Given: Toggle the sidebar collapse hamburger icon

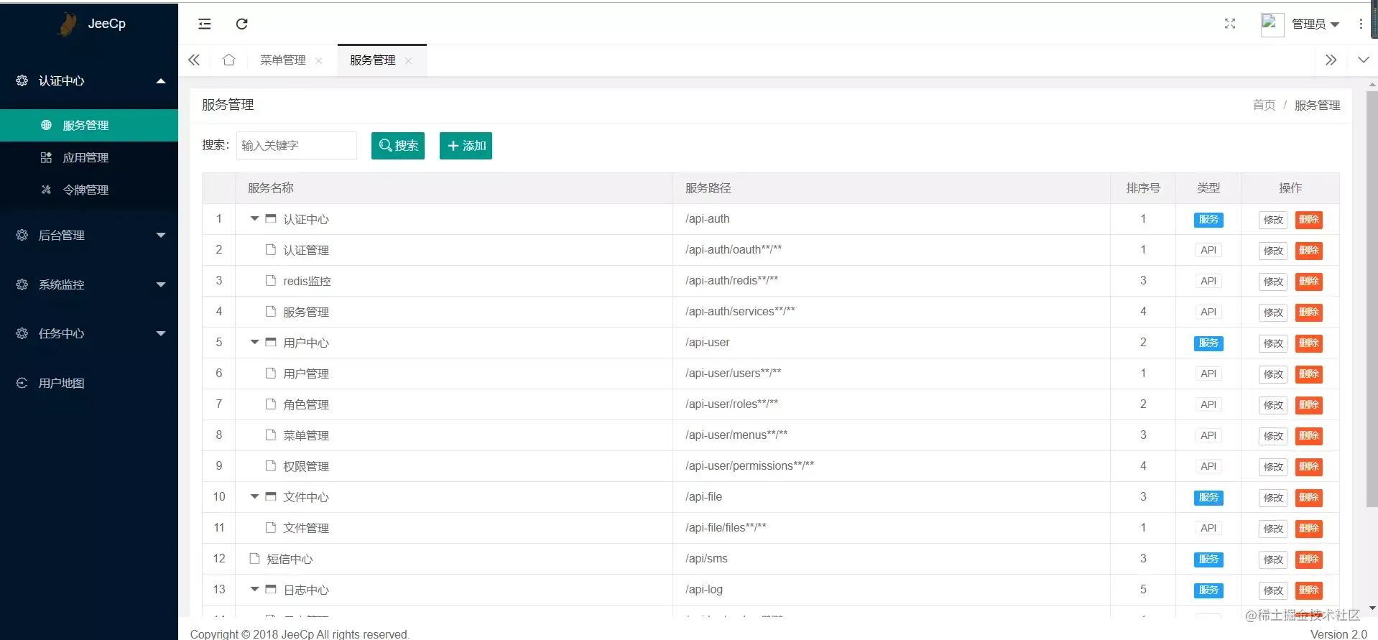Looking at the screenshot, I should pos(205,24).
